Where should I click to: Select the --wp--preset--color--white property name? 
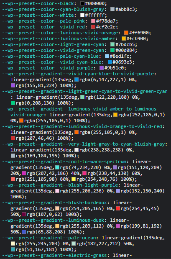38,15
